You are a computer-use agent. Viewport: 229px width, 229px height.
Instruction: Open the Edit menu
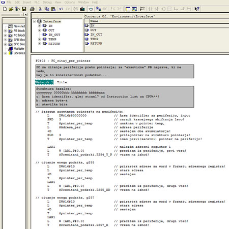click(17, 2)
